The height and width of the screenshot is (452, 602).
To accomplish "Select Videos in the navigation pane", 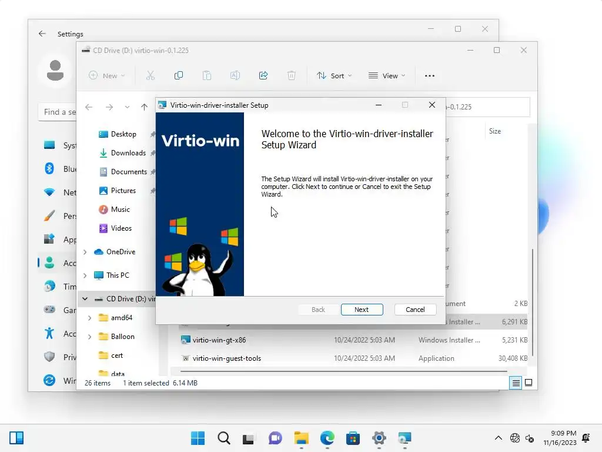I will 121,228.
